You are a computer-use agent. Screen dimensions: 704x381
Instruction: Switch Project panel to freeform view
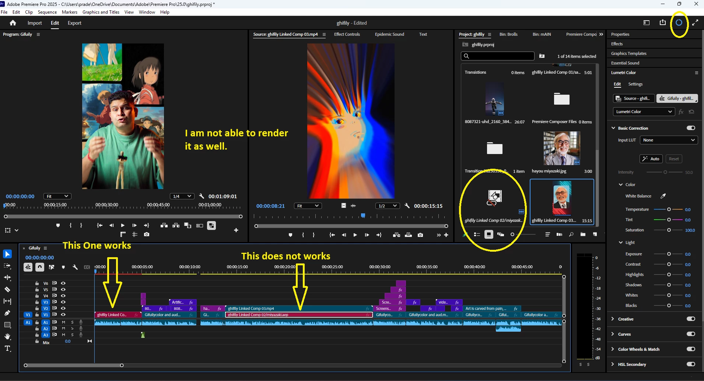tap(501, 234)
